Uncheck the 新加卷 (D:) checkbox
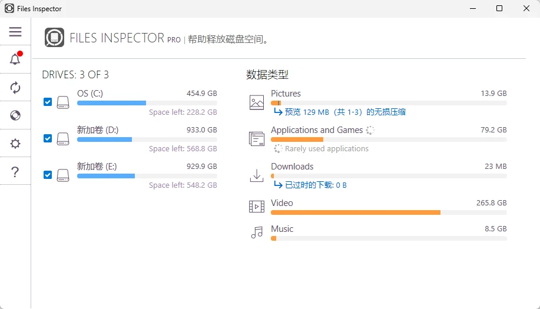The height and width of the screenshot is (309, 540). point(48,139)
